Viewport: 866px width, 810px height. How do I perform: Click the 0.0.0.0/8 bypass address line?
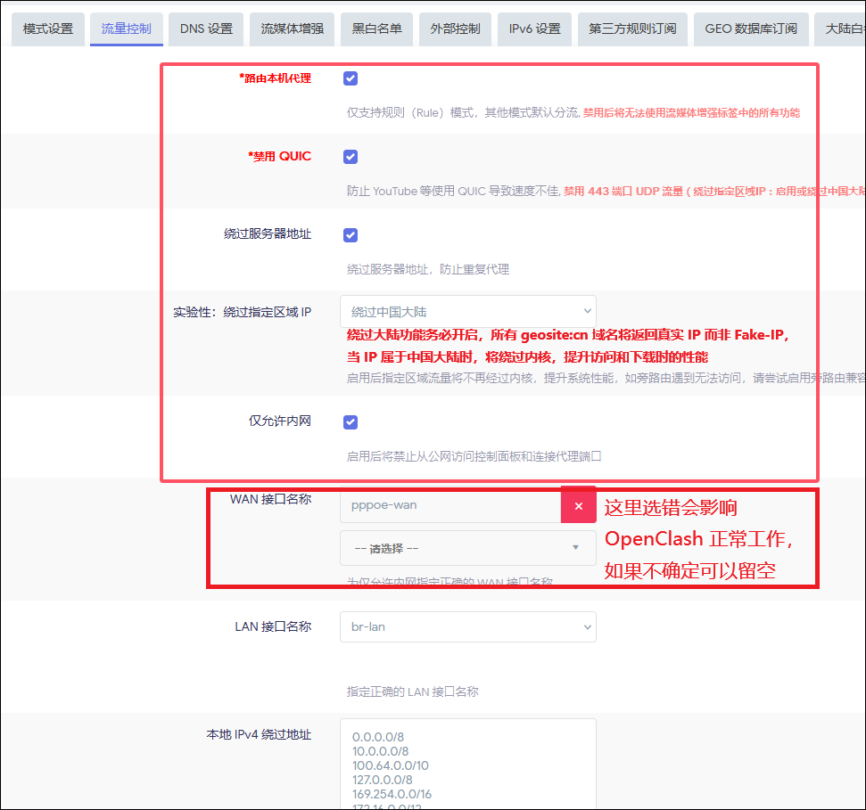378,737
